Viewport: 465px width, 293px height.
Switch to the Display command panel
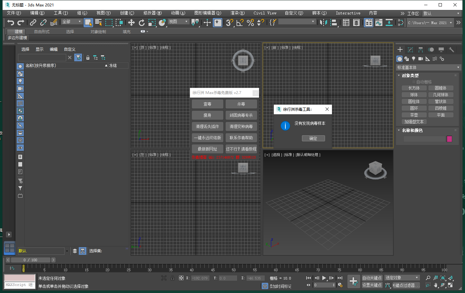point(441,49)
